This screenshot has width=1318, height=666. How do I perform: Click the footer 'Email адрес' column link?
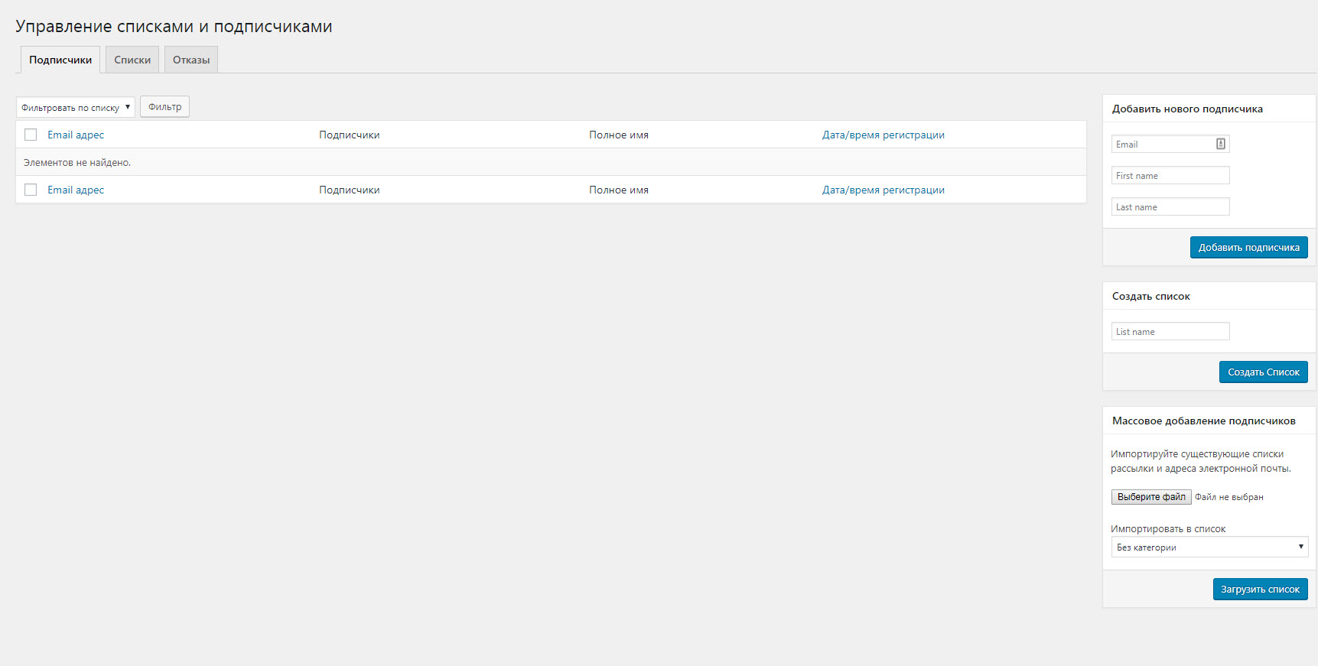[76, 190]
